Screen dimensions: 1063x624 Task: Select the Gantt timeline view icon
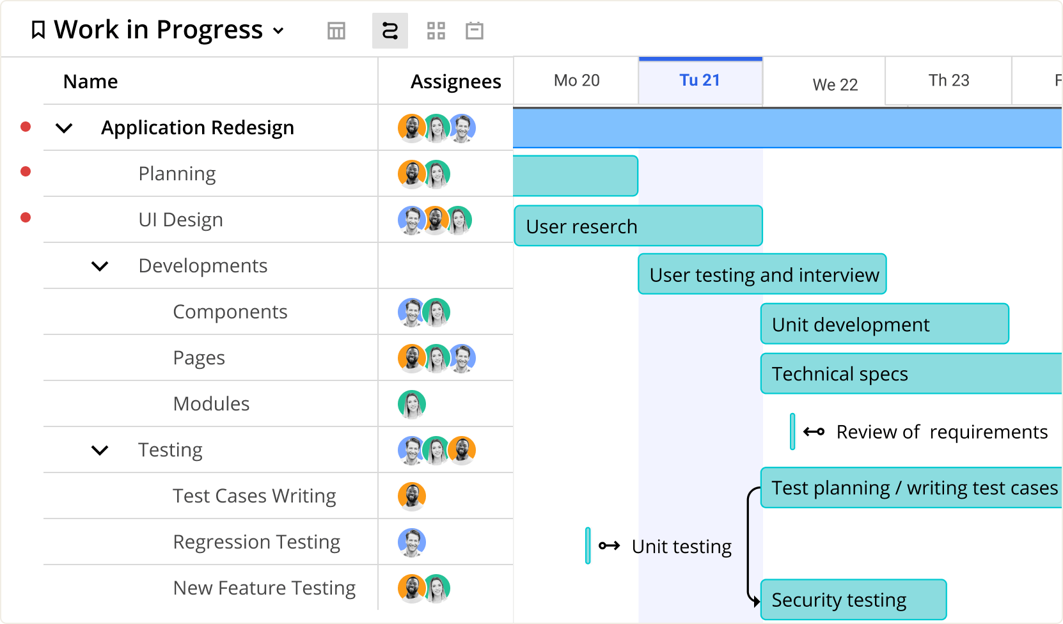(x=390, y=31)
